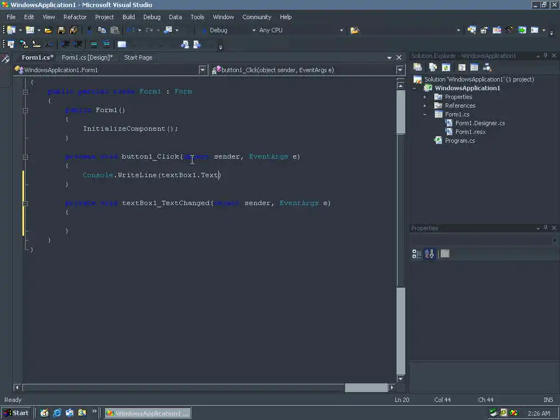Open the Properties Window icon in the toolbar
Viewport: 560px width, 420px height.
pyautogui.click(x=484, y=31)
